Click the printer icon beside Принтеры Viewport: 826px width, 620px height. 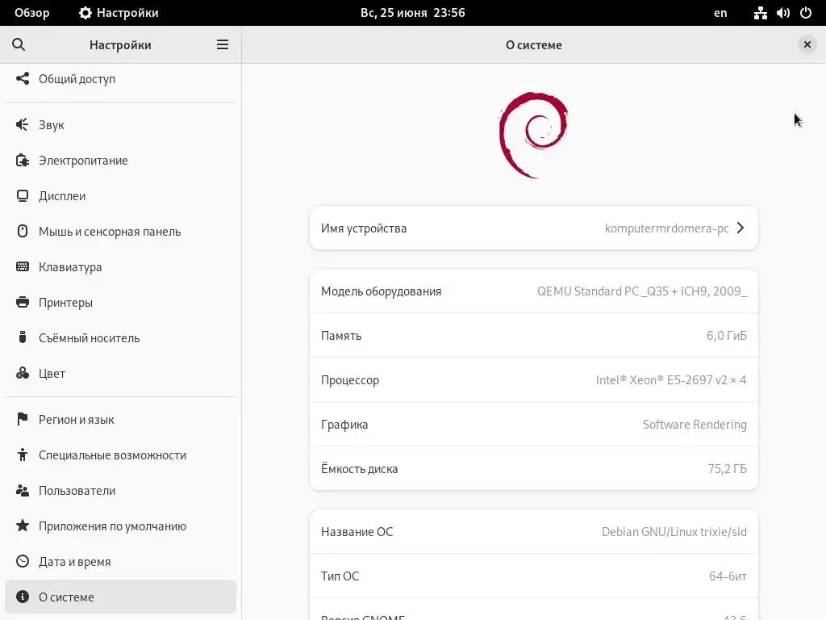pos(22,302)
